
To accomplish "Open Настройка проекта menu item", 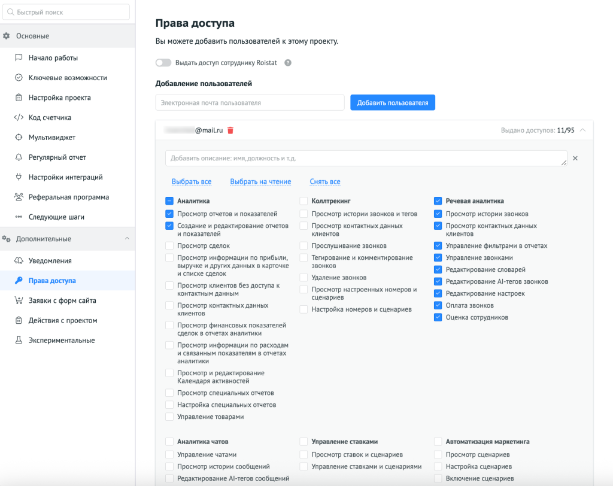I will (68, 98).
